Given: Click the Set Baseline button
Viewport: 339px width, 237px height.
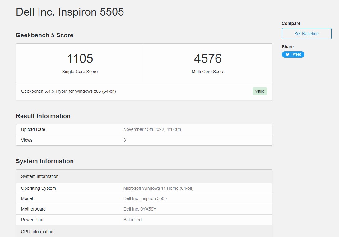Looking at the screenshot, I should (x=306, y=34).
